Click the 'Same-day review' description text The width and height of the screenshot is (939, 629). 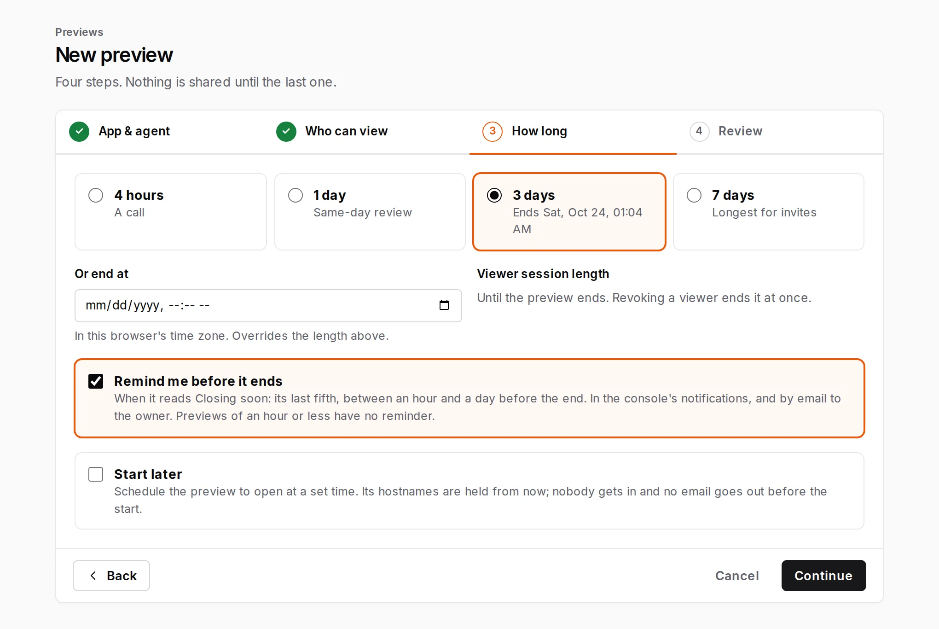363,213
